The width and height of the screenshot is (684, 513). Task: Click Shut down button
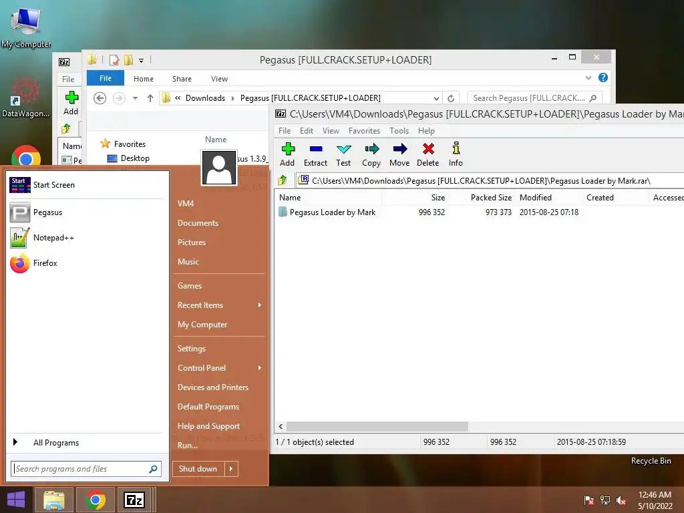click(x=198, y=469)
